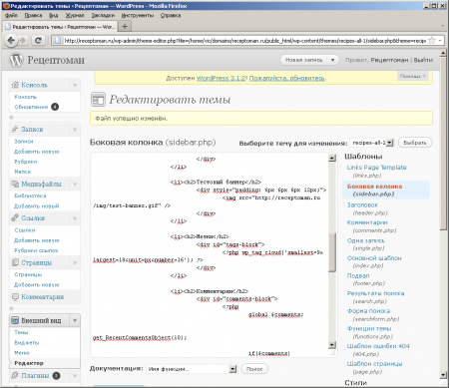
Task: Click the page icon in the address bar
Action: point(58,41)
